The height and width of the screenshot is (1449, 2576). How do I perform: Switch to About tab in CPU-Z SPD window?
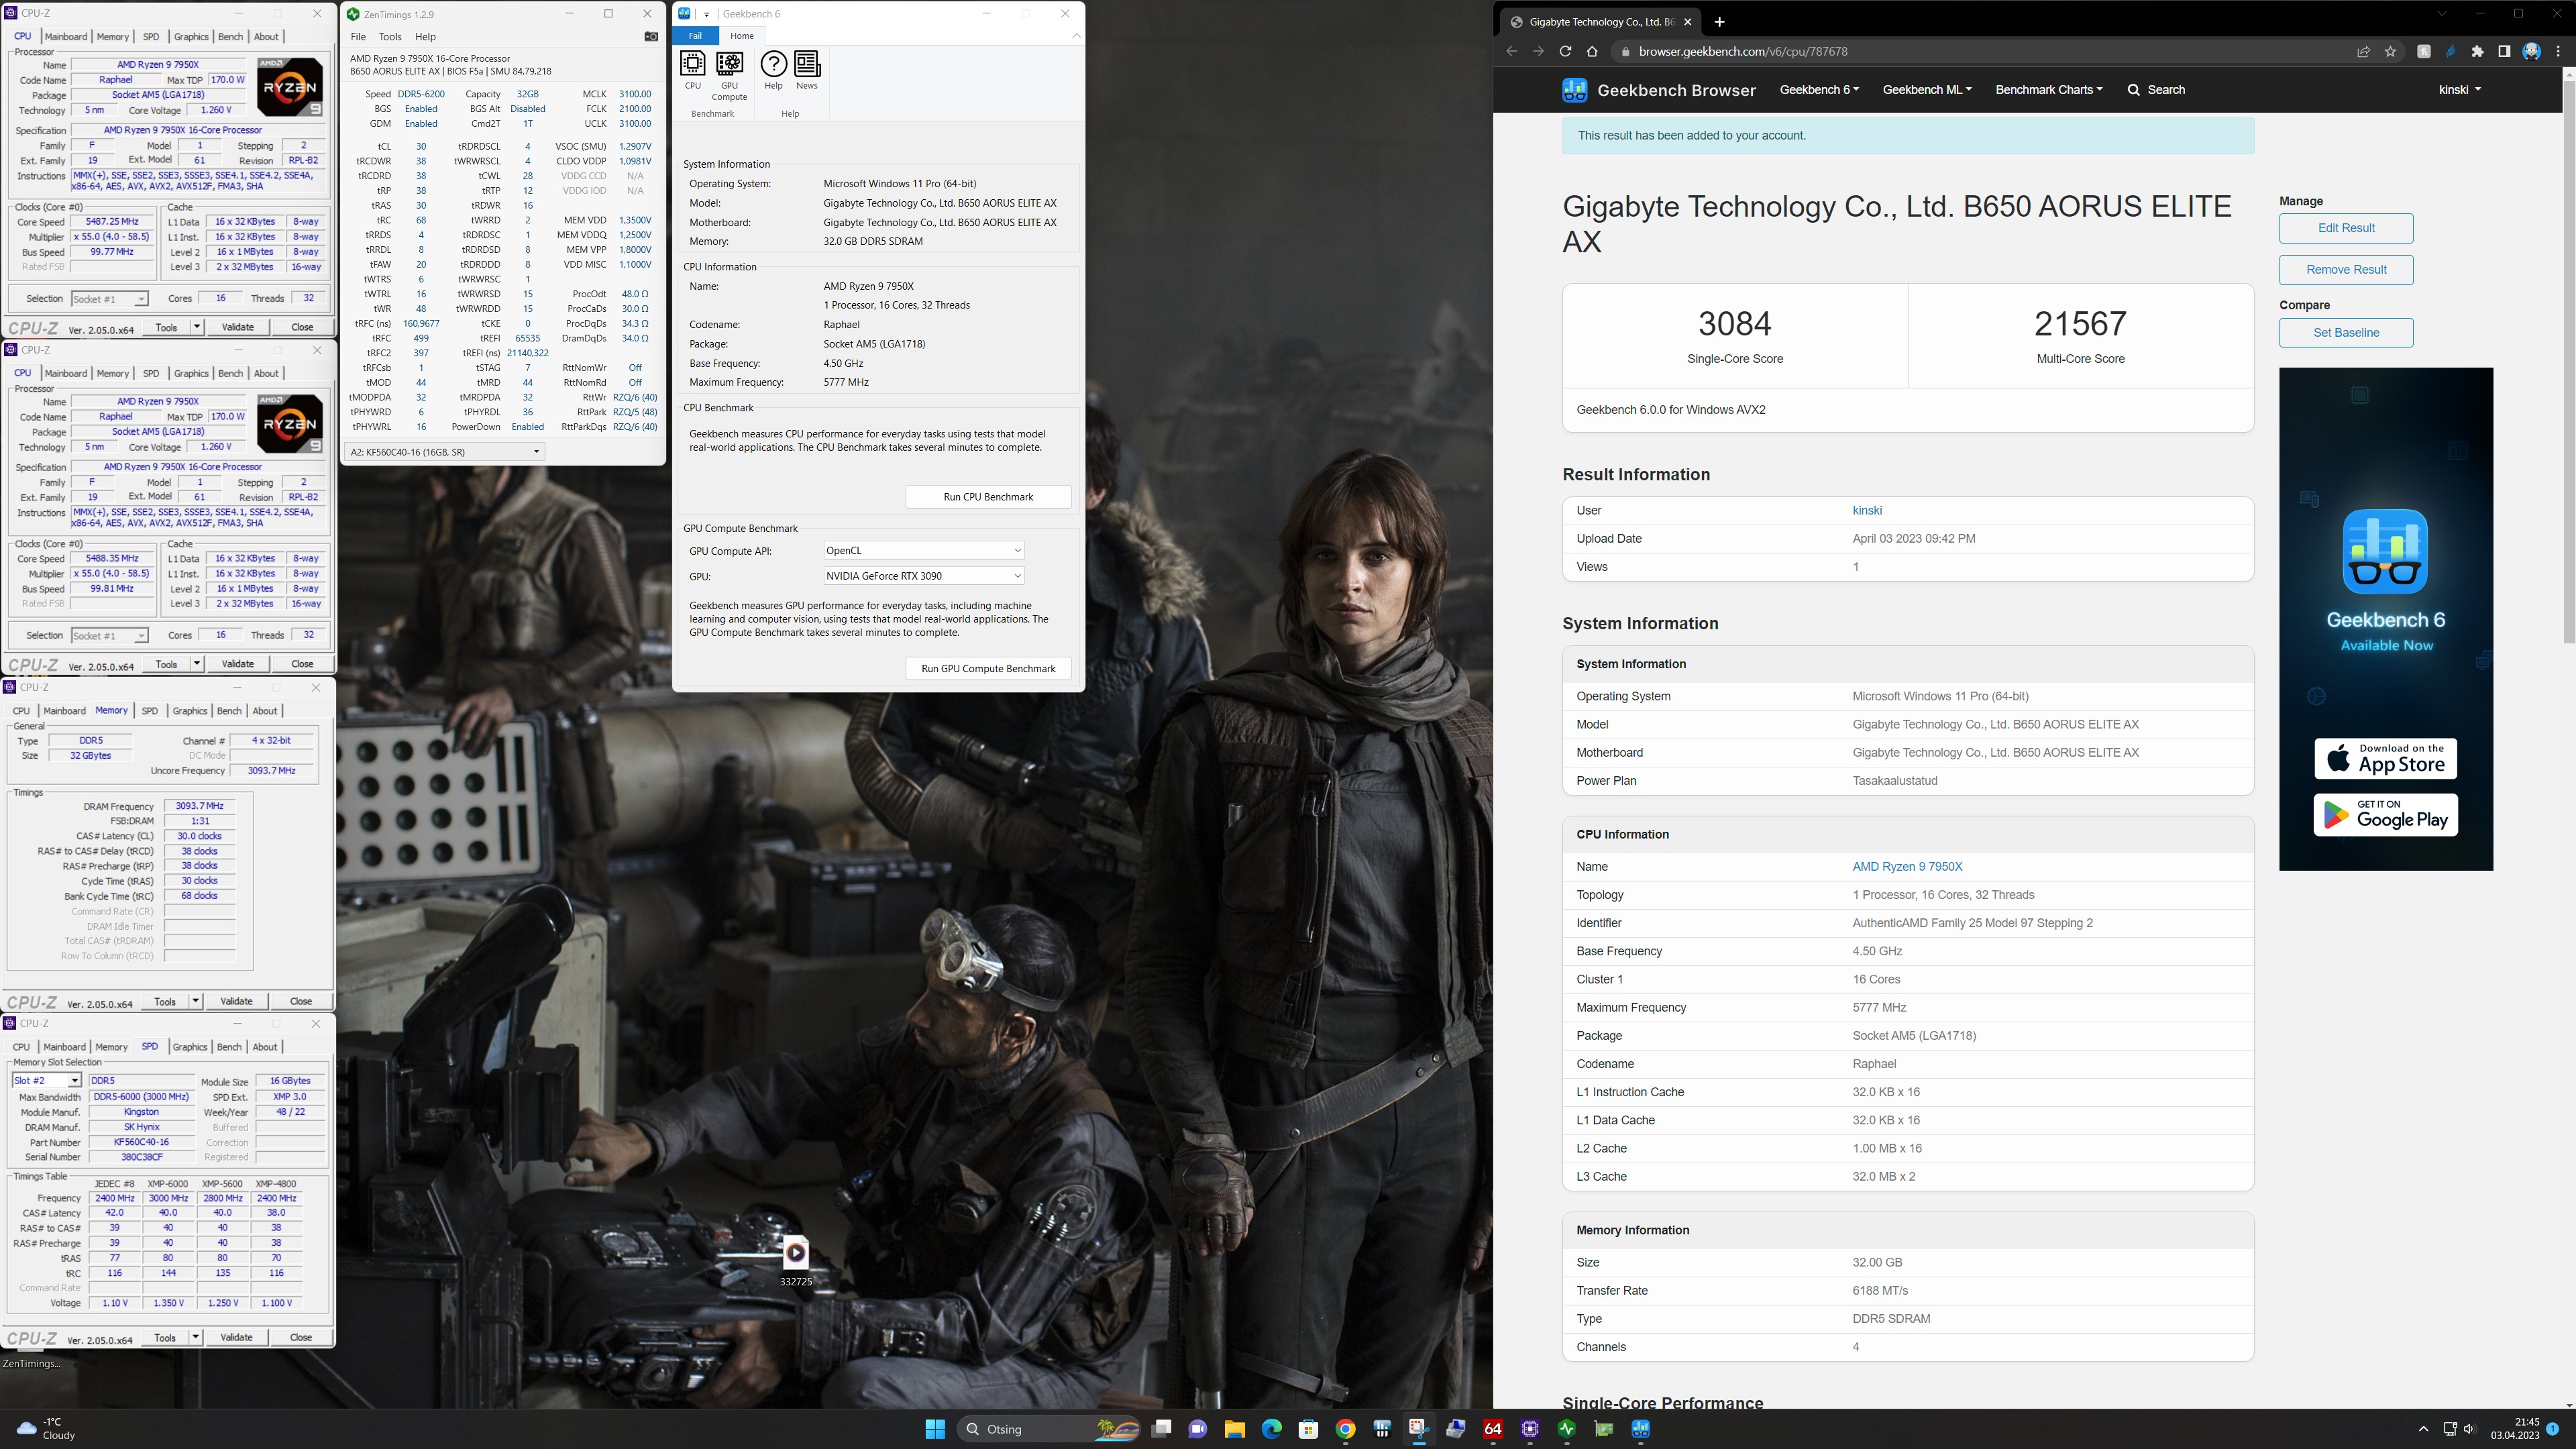[x=265, y=1047]
